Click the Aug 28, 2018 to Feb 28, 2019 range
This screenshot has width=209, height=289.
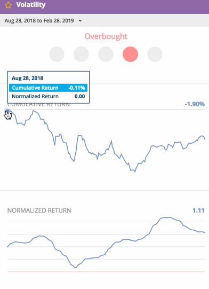click(39, 20)
